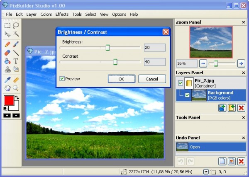Select the Move tool
Screen dimensions: 249x177
7,34
